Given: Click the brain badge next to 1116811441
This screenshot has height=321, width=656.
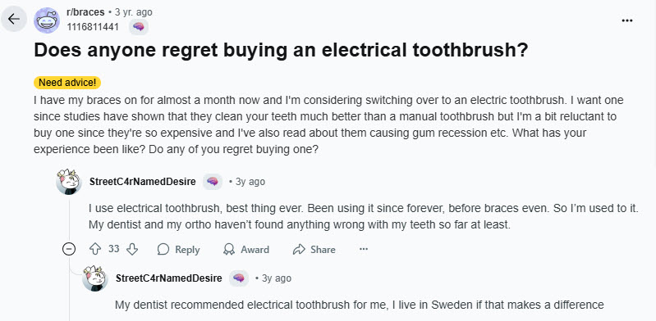Looking at the screenshot, I should (139, 27).
